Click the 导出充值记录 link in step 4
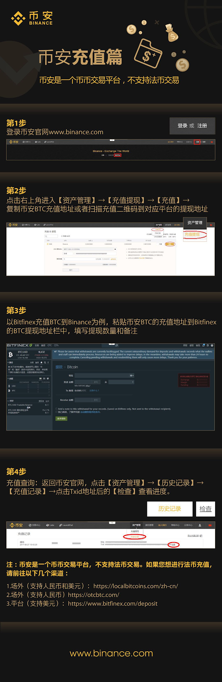This screenshot has height=682, width=222. pos(195,536)
